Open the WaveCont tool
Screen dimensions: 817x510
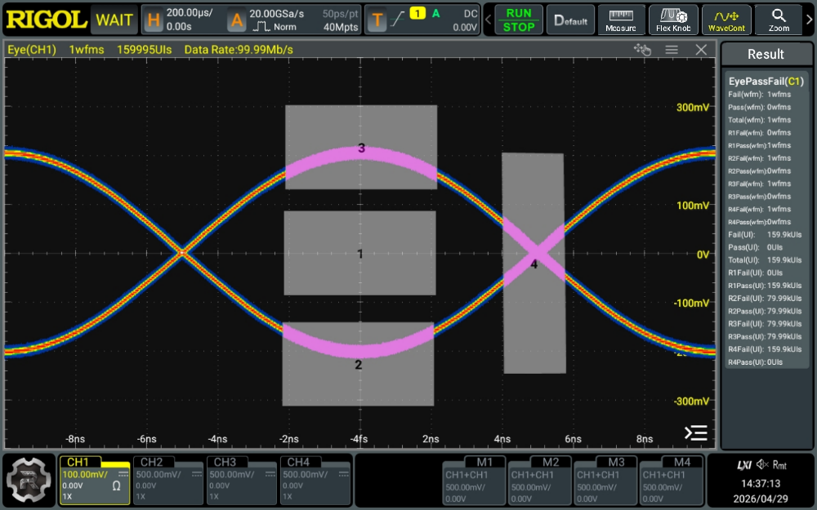(726, 20)
